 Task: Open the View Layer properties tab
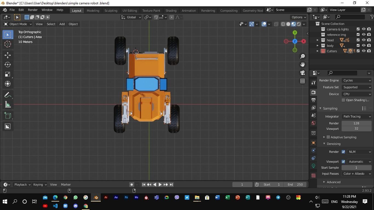coord(313,108)
